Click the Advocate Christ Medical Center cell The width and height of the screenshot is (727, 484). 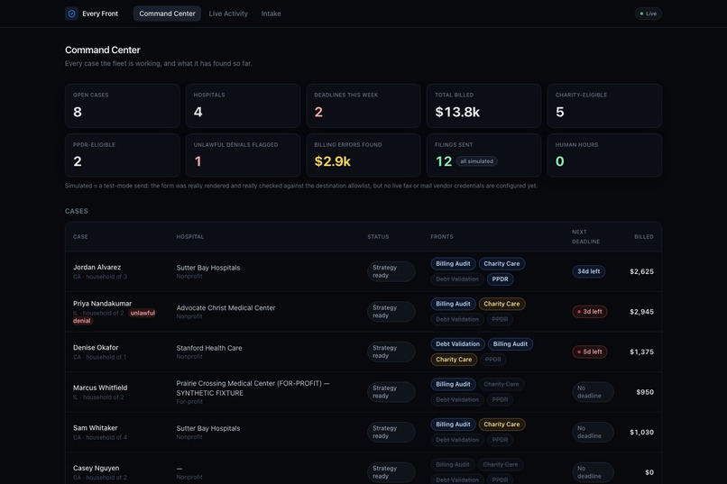pos(225,312)
